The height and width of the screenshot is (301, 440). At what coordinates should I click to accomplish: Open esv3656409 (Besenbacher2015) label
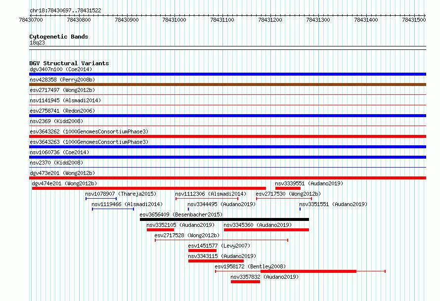(x=181, y=215)
